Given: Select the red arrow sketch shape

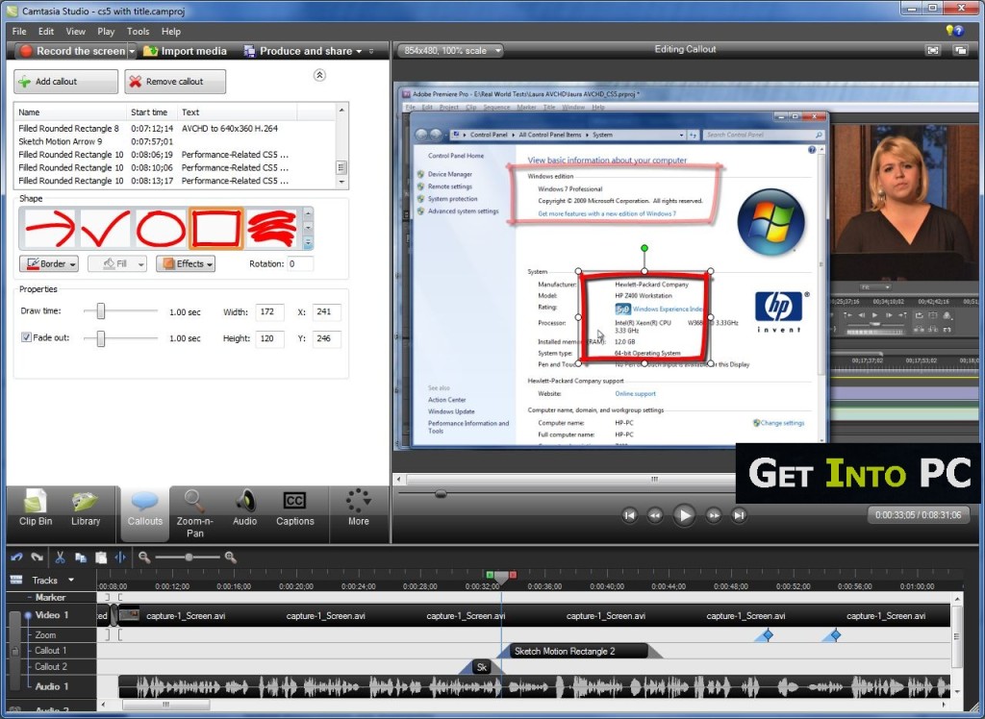Looking at the screenshot, I should tap(49, 228).
